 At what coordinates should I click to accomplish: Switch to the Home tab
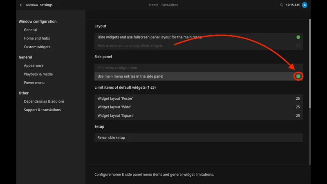click(x=154, y=5)
